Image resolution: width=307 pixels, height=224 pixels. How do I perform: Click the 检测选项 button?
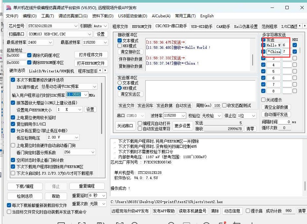click(25, 196)
